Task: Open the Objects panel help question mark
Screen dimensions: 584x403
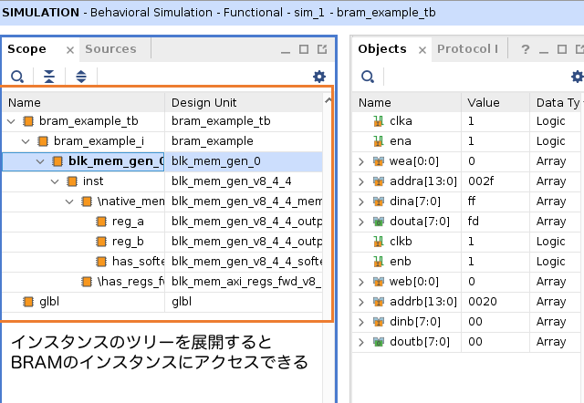Action: coord(525,49)
